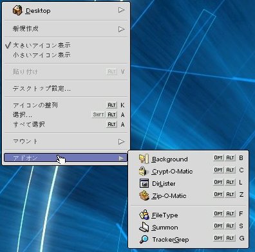Click the blue desktop wallpaper area
Viewport: 255px width, 252px height.
193,85
